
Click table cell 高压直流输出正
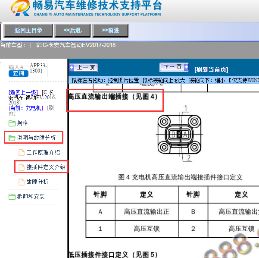pyautogui.click(x=147, y=212)
